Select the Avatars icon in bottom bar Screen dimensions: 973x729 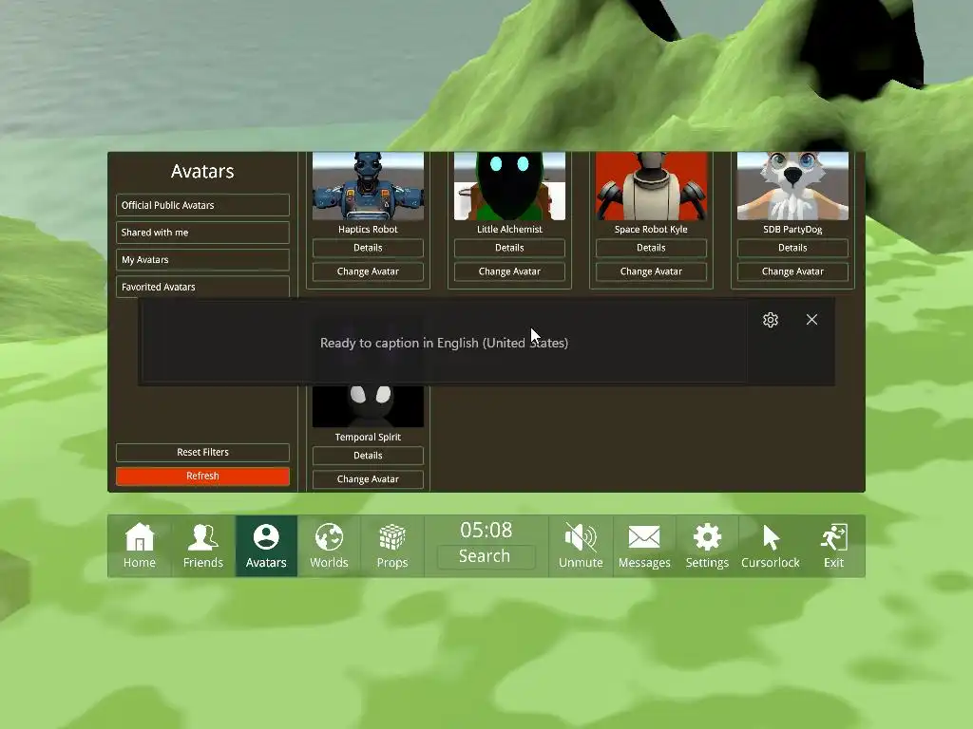pos(266,546)
